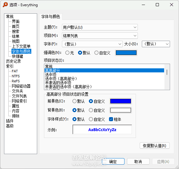179x169 pixels.
Task: Click the Everything magnifier icon in title bar
Action: pyautogui.click(x=5, y=5)
